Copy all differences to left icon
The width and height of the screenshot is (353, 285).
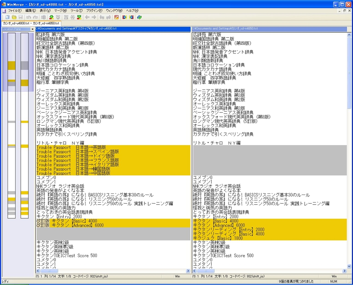point(131,17)
